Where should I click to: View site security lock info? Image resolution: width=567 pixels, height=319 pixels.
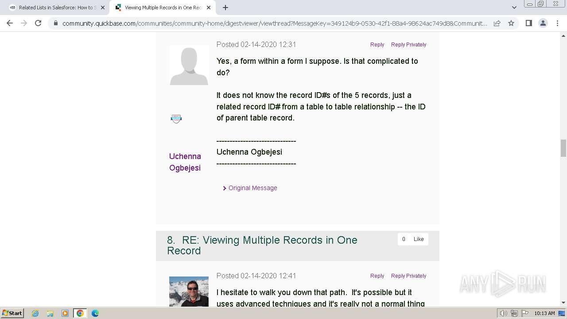tap(56, 23)
